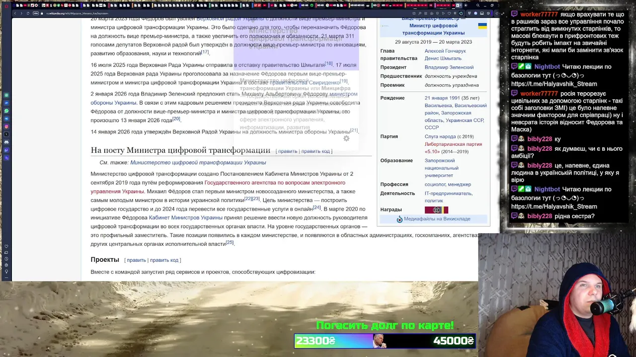Go back using the browser back arrow

click(15, 13)
